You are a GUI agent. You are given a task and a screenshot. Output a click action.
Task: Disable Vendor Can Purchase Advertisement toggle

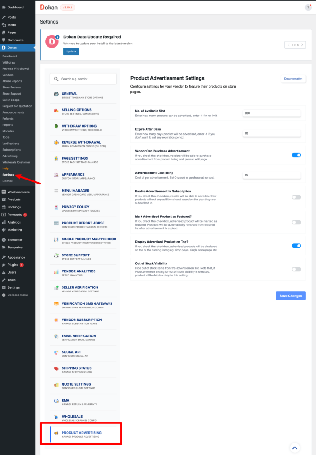296,155
